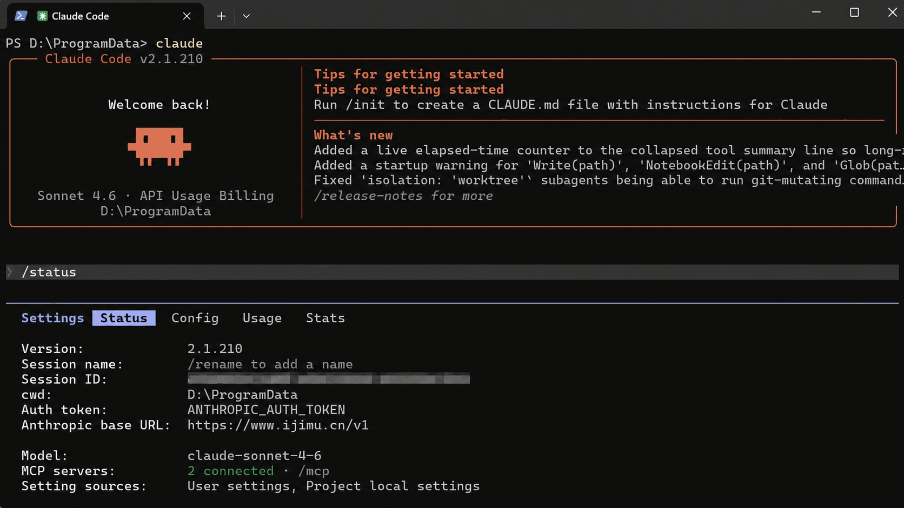Image resolution: width=904 pixels, height=508 pixels.
Task: Click the green Claude Code tab icon
Action: (42, 16)
